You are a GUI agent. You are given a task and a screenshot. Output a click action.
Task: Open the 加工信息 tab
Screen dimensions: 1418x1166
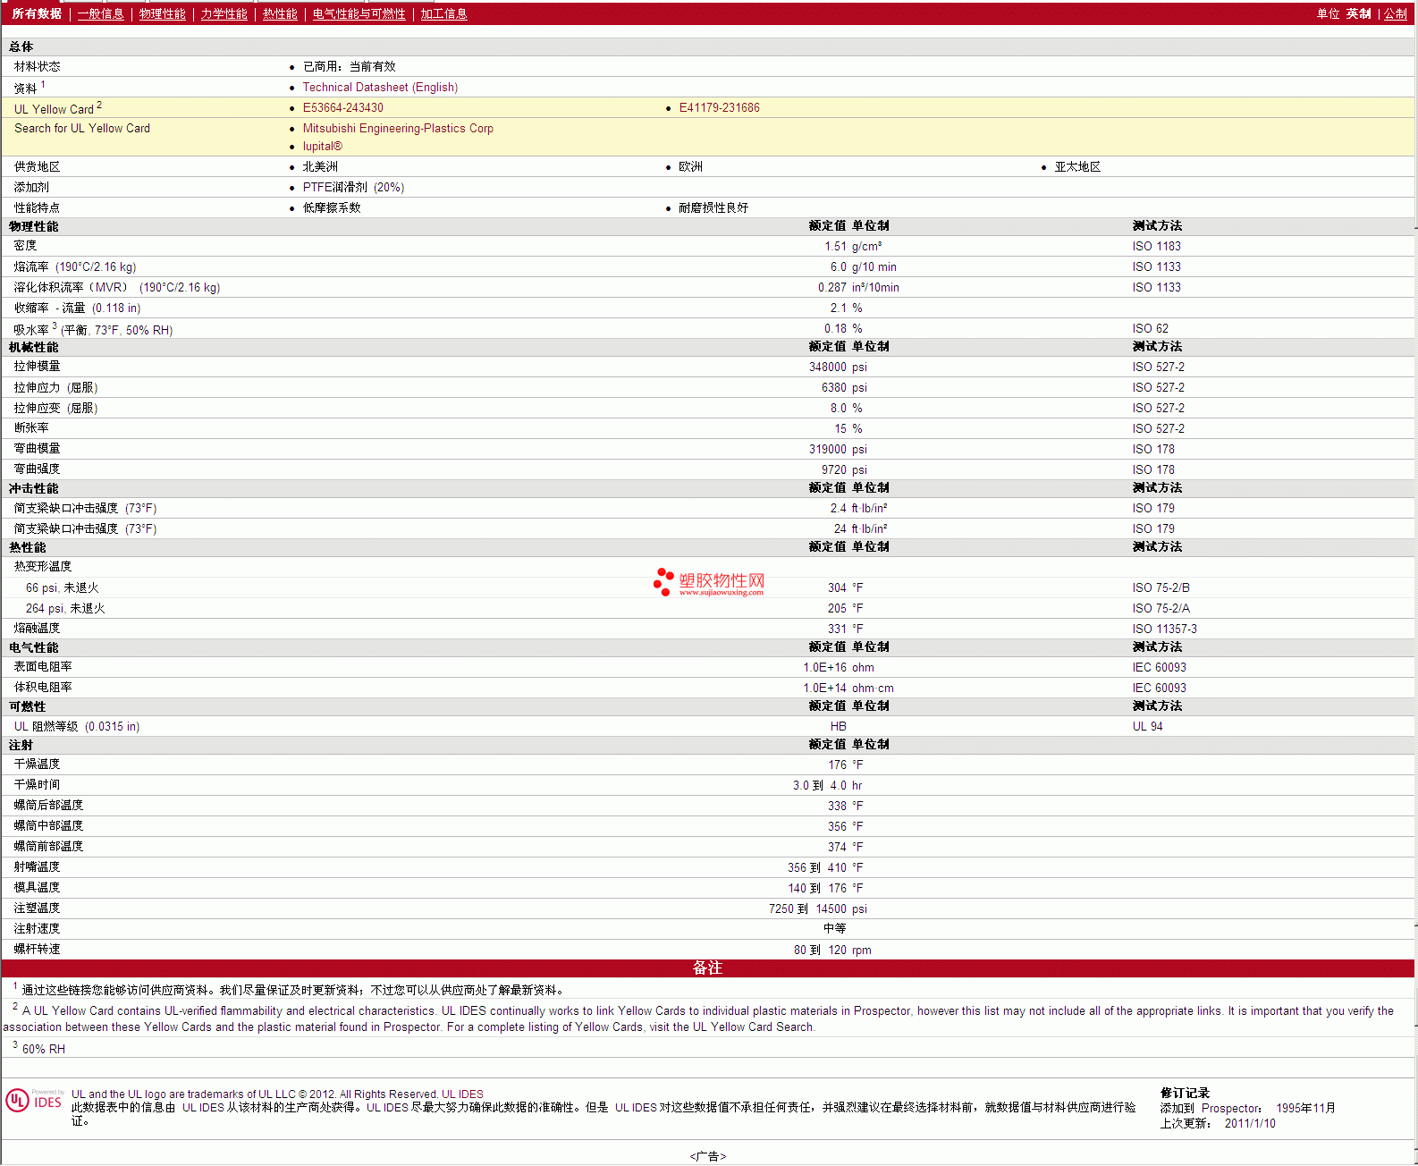coord(443,14)
